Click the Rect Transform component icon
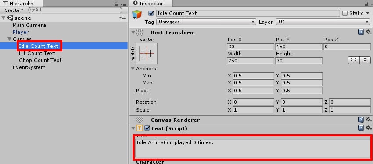This screenshot has height=164, width=373. coord(140,32)
